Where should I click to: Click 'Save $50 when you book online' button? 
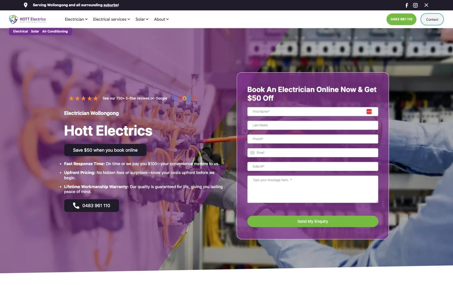(105, 150)
